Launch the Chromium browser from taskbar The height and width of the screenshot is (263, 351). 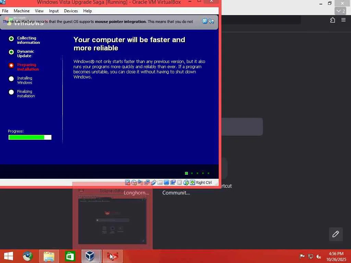pyautogui.click(x=28, y=256)
